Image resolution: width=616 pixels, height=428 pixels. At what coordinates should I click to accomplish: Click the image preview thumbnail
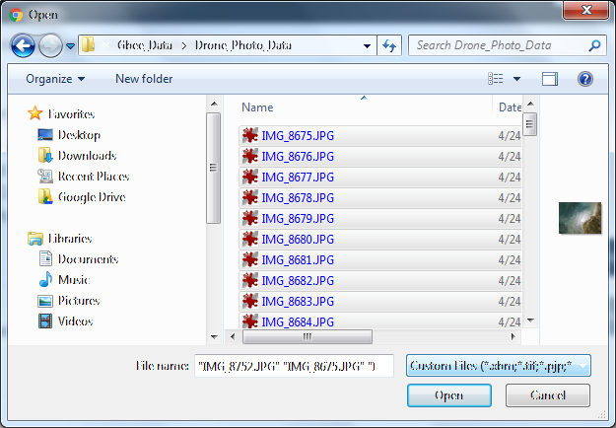point(580,217)
